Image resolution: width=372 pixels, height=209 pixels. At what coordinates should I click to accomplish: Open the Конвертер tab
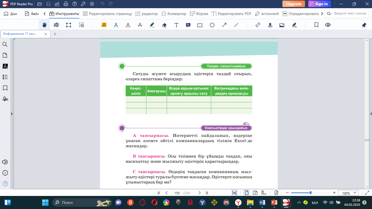[174, 14]
